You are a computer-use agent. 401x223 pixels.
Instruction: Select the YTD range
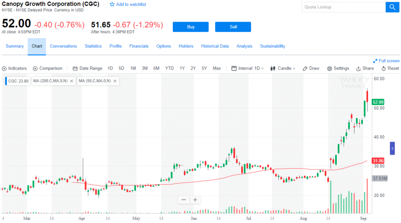click(x=169, y=68)
